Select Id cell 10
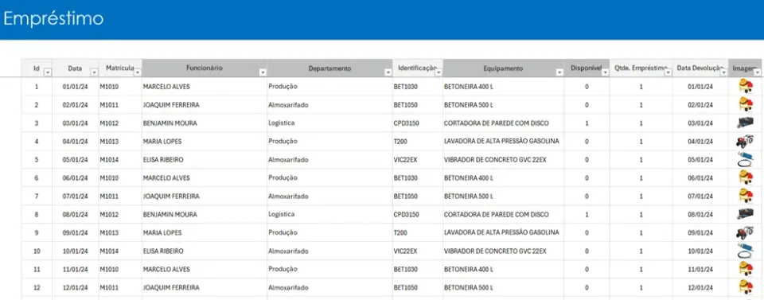Image resolution: width=764 pixels, height=300 pixels. [37, 251]
